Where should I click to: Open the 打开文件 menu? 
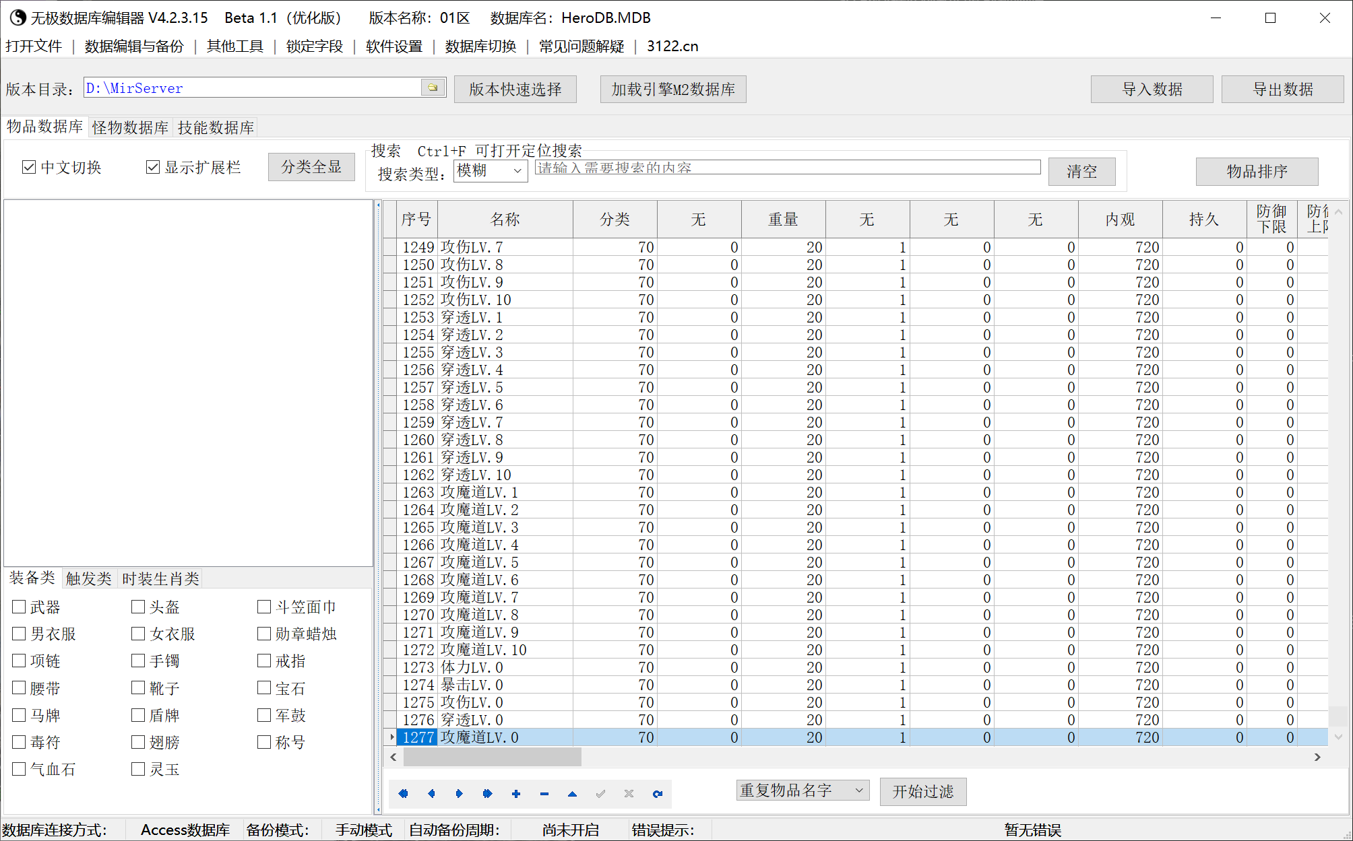tap(34, 46)
